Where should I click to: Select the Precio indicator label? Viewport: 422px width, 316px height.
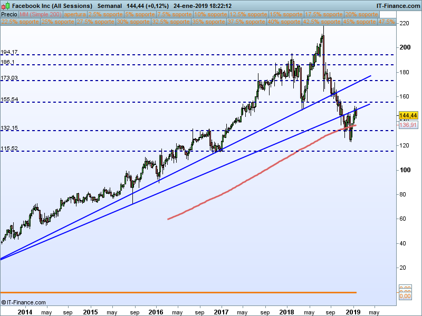tap(9, 15)
